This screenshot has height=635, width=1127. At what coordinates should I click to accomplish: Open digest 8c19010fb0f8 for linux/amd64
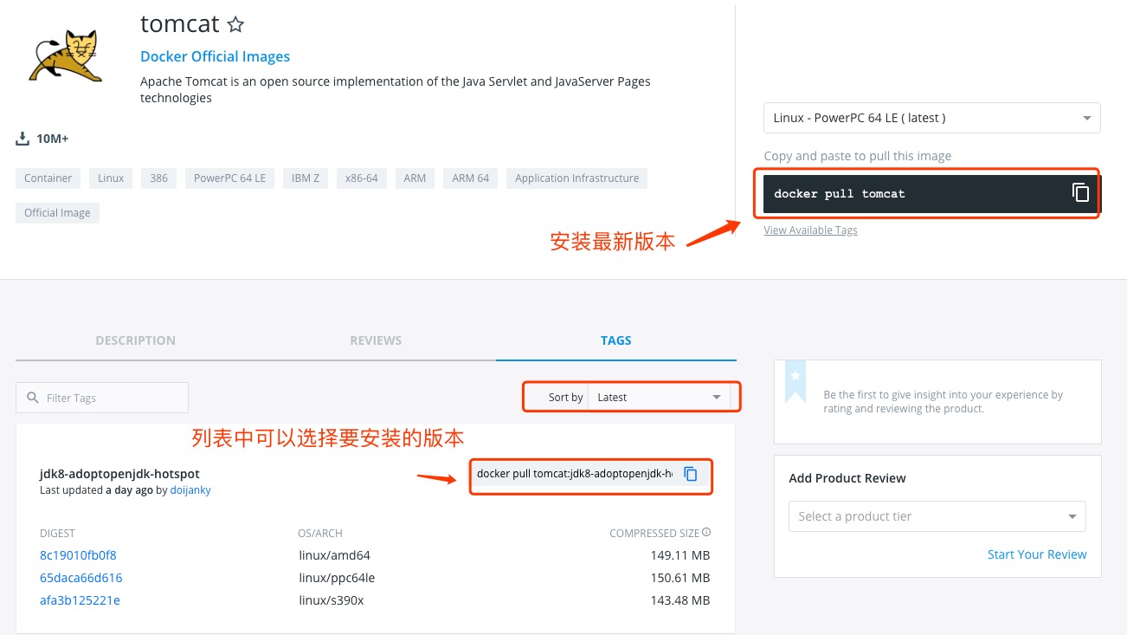[x=78, y=555]
